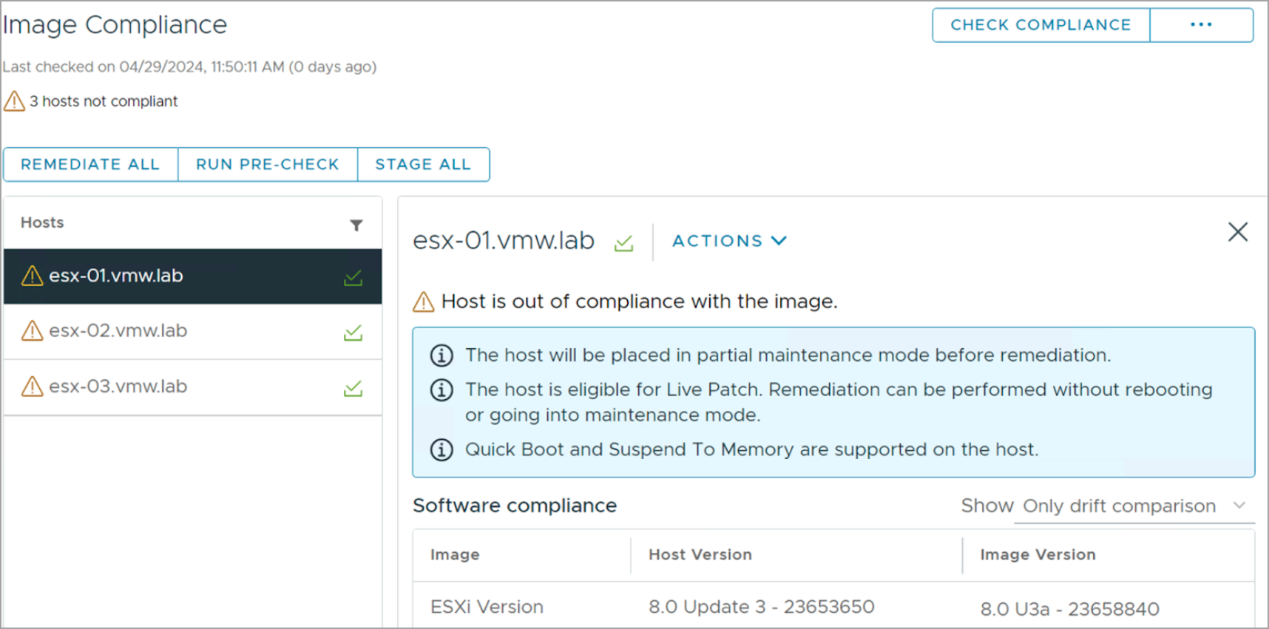This screenshot has width=1269, height=629.
Task: Click warning icon beside esx-01.vmw.lab row
Action: (x=32, y=276)
